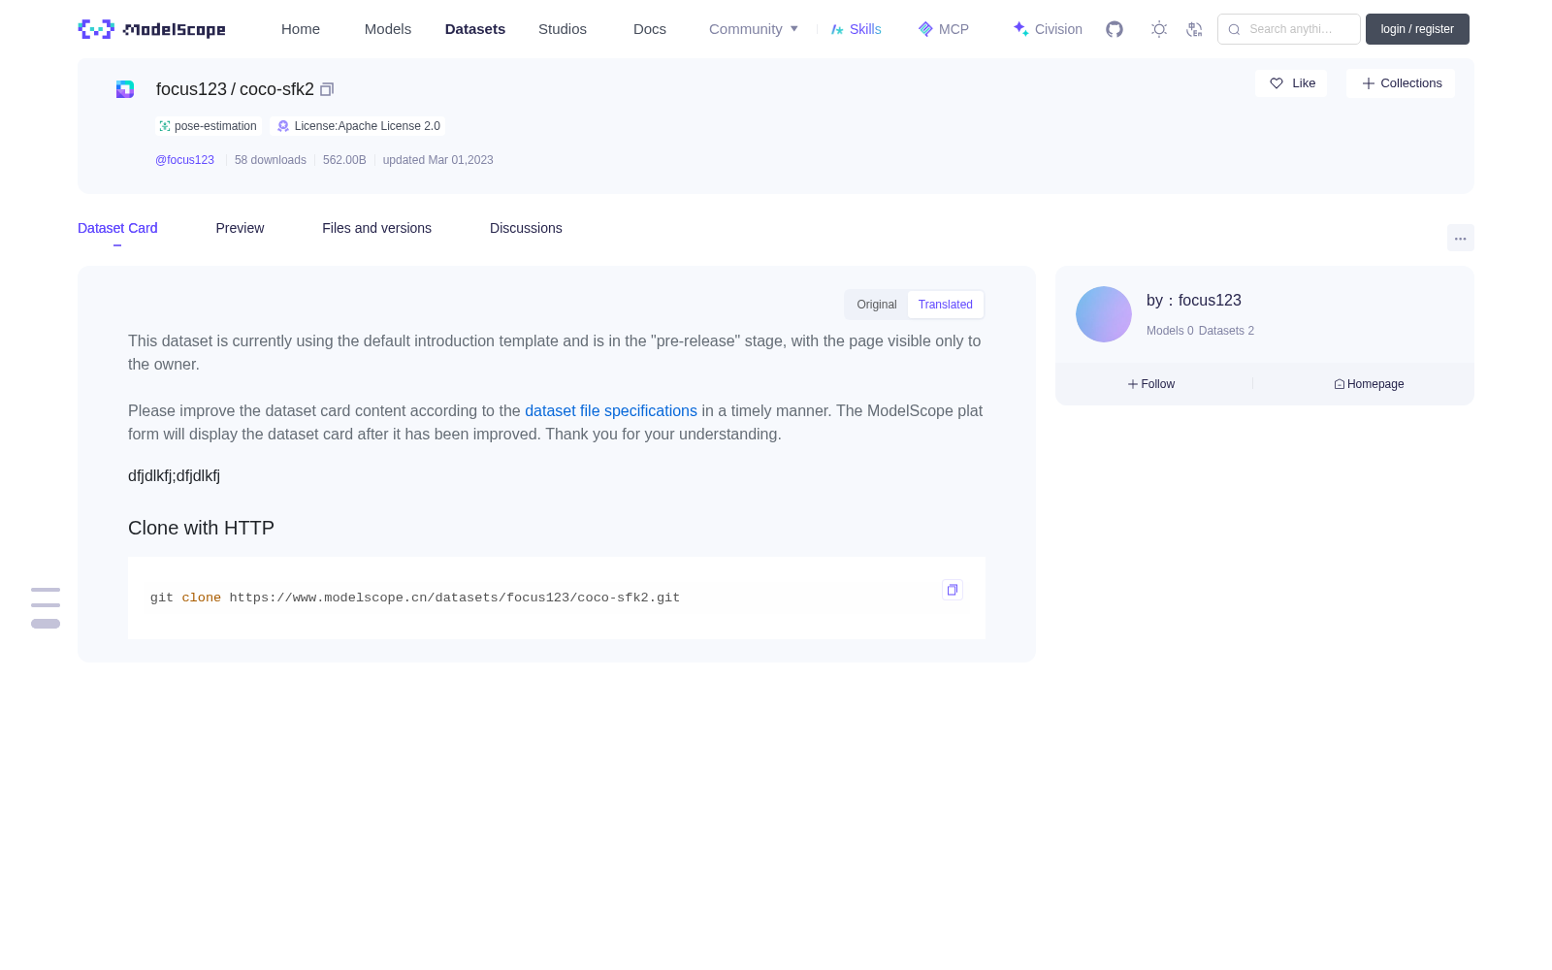Screen dimensions: 1552x970
Task: Switch card view to Original
Action: 877,305
